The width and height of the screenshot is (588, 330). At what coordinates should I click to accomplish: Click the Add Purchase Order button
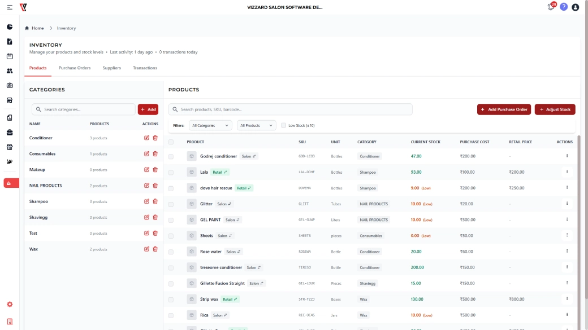point(504,109)
